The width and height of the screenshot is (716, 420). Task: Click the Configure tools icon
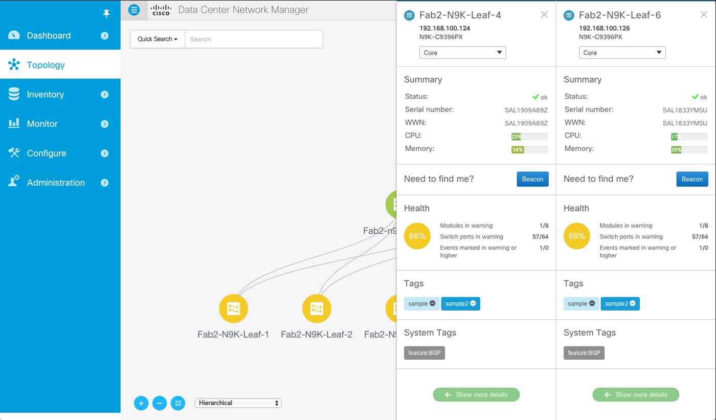[14, 153]
